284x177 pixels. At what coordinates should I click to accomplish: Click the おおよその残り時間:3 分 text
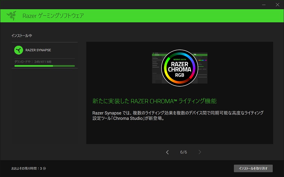pos(29,168)
